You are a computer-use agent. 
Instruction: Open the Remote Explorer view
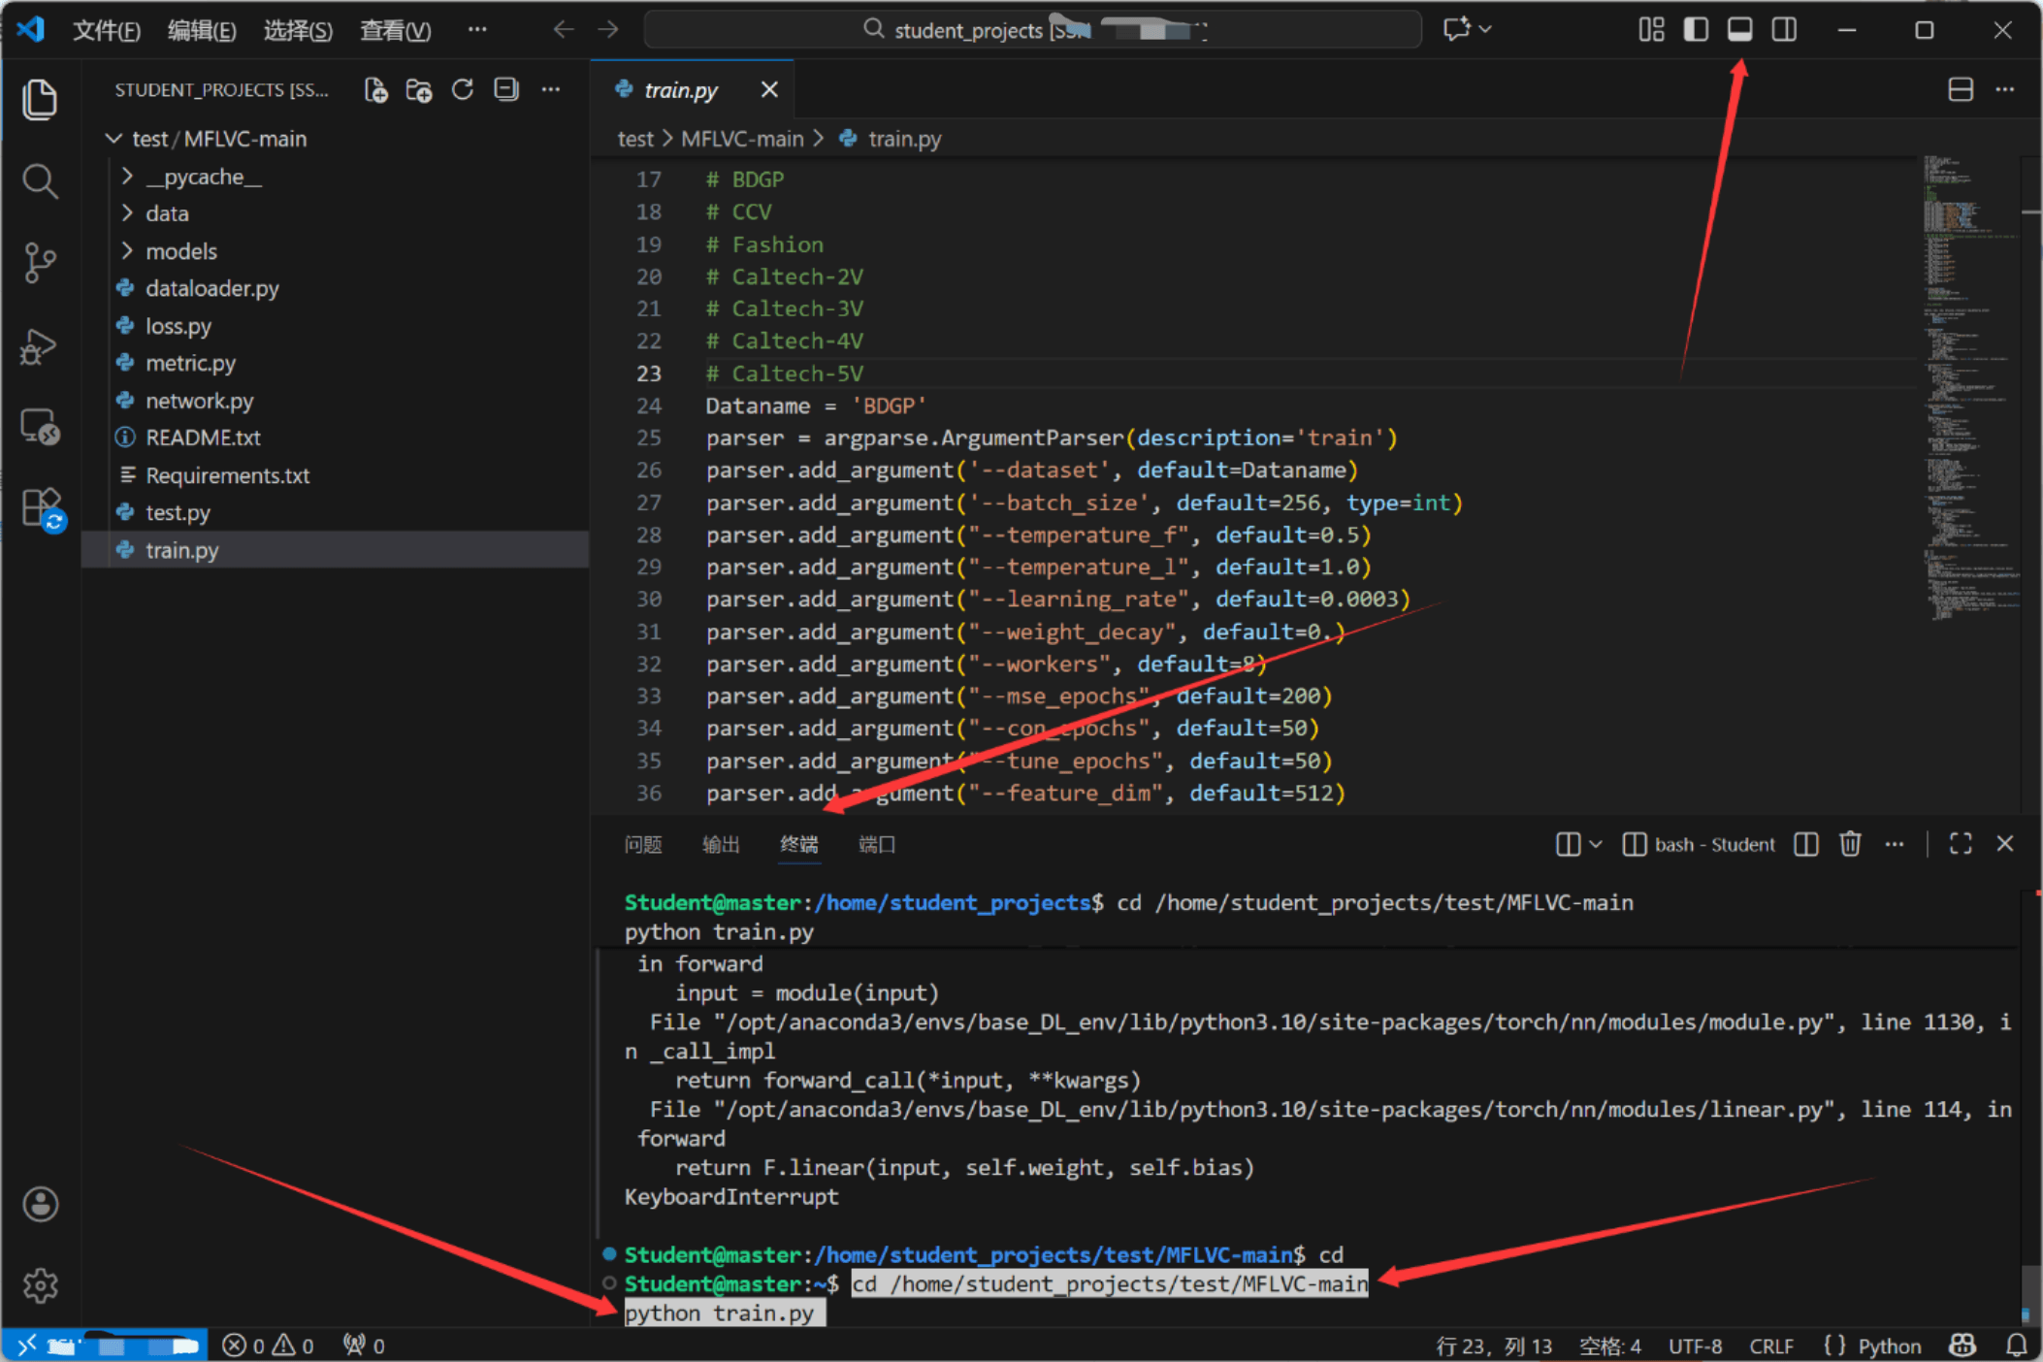click(x=39, y=427)
